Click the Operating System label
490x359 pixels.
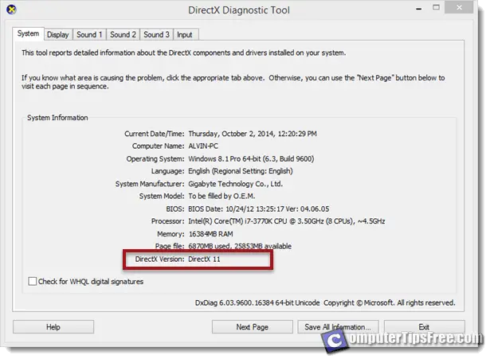[155, 159]
